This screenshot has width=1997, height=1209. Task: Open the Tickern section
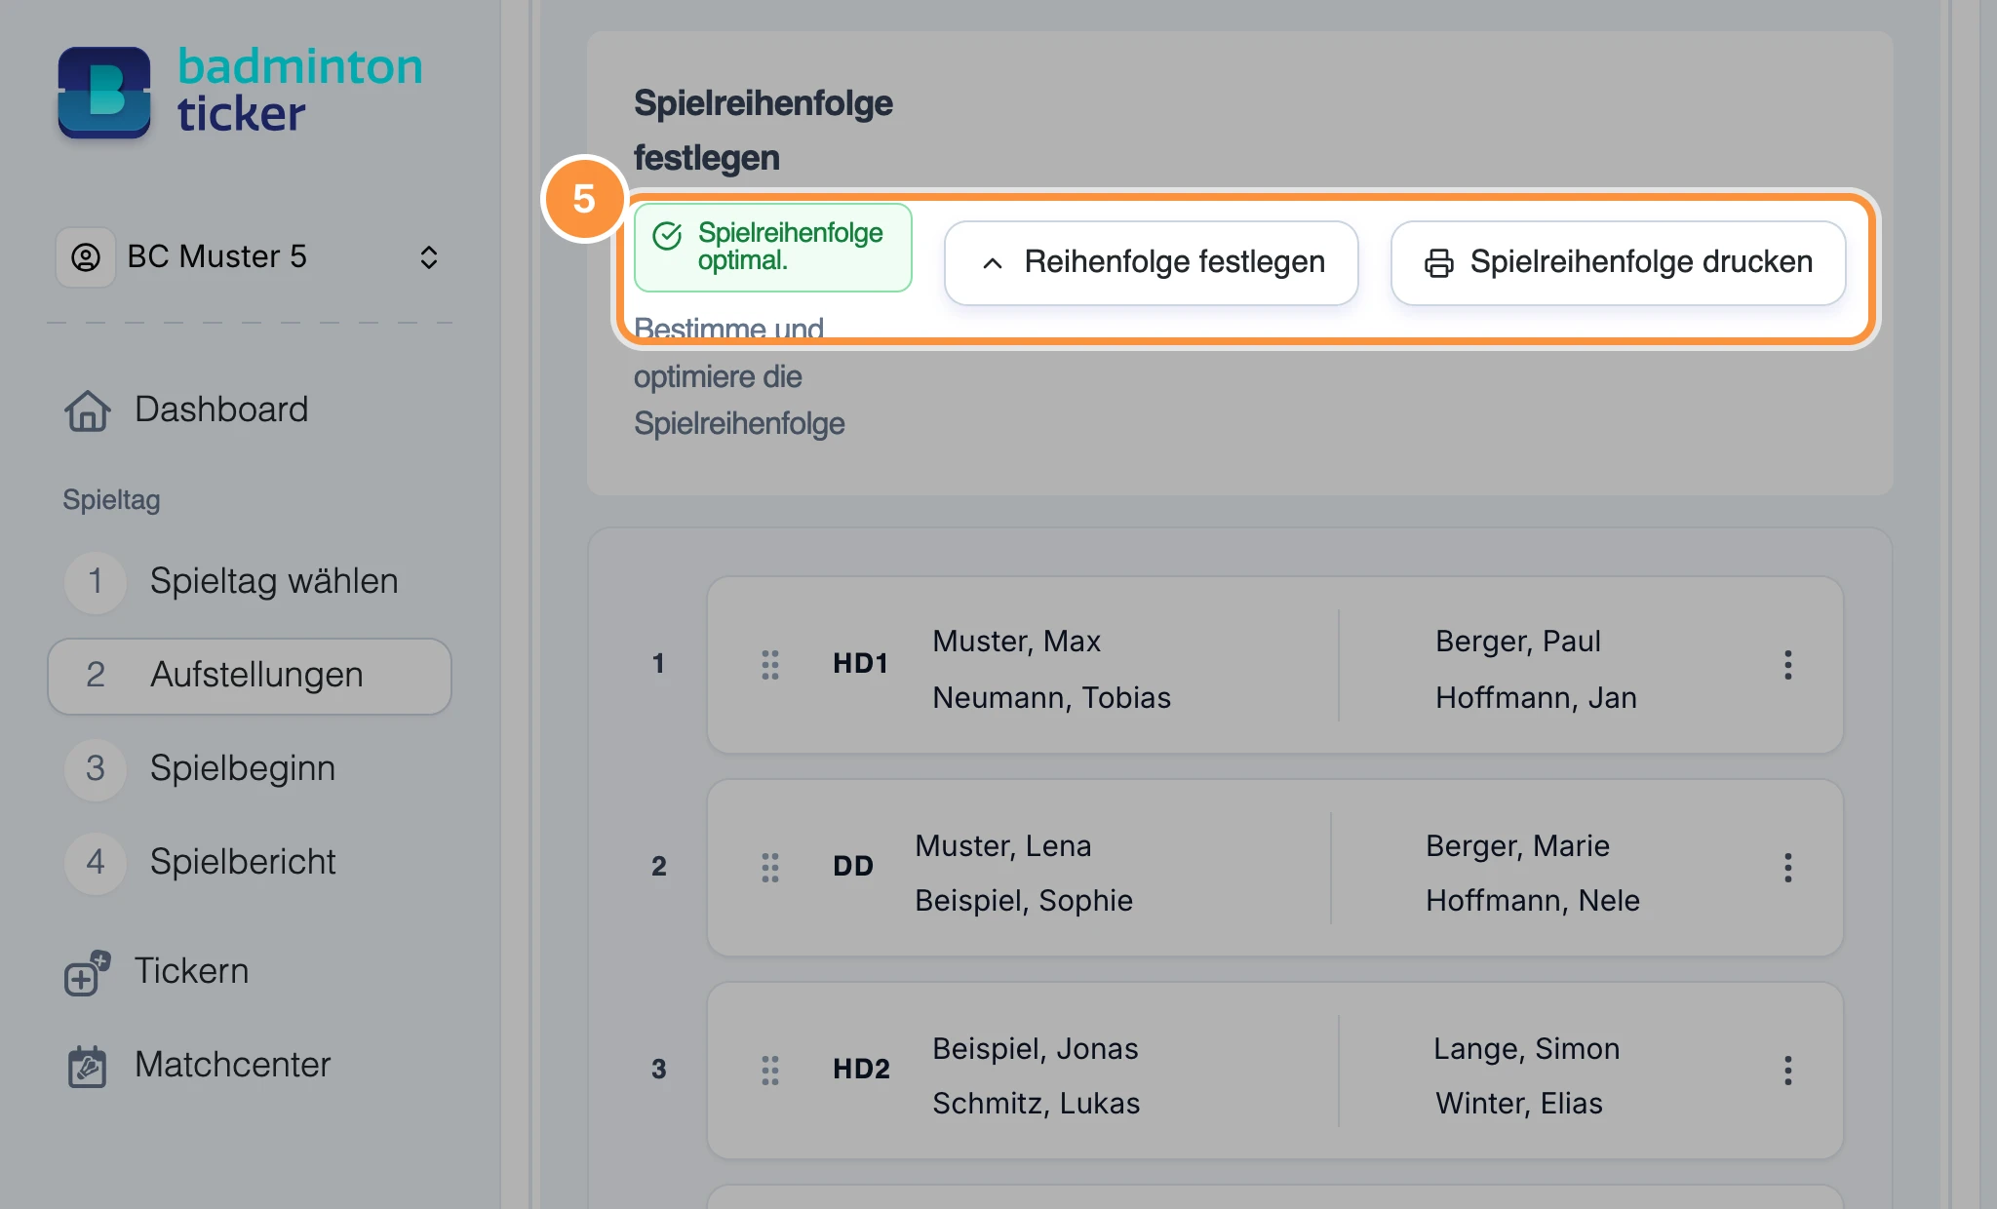(192, 971)
